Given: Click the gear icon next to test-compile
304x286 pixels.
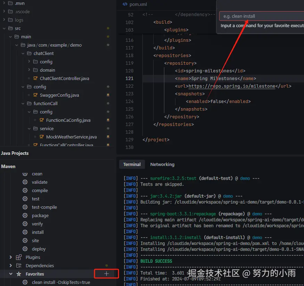Looking at the screenshot, I should 25,207.
